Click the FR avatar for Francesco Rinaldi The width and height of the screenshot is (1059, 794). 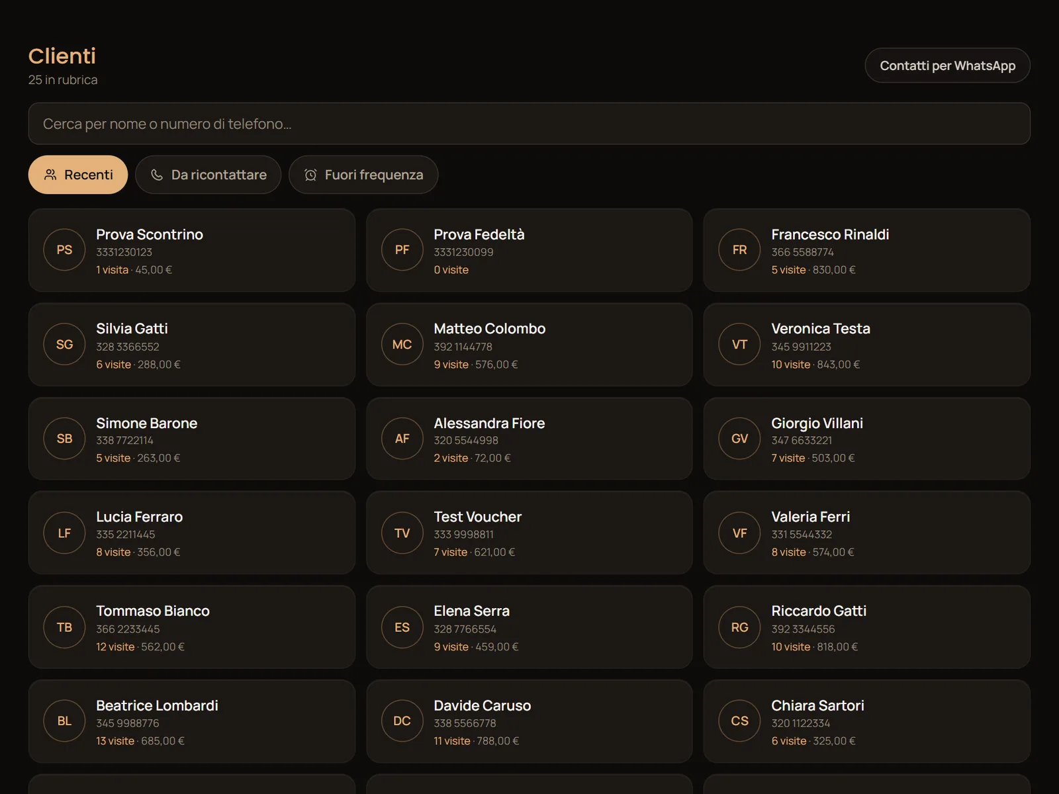(739, 250)
